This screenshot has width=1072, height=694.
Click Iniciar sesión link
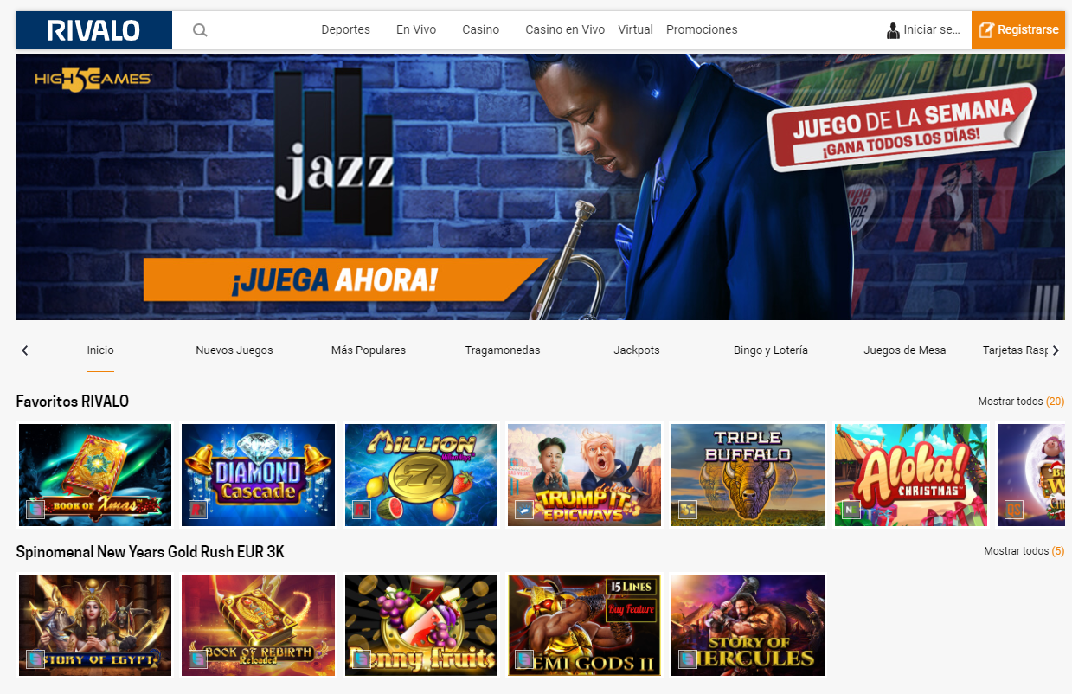pyautogui.click(x=932, y=29)
